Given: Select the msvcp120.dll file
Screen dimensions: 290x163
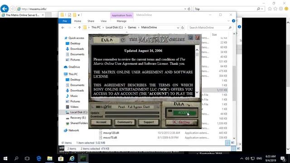Looking at the screenshot, I should 111,133.
